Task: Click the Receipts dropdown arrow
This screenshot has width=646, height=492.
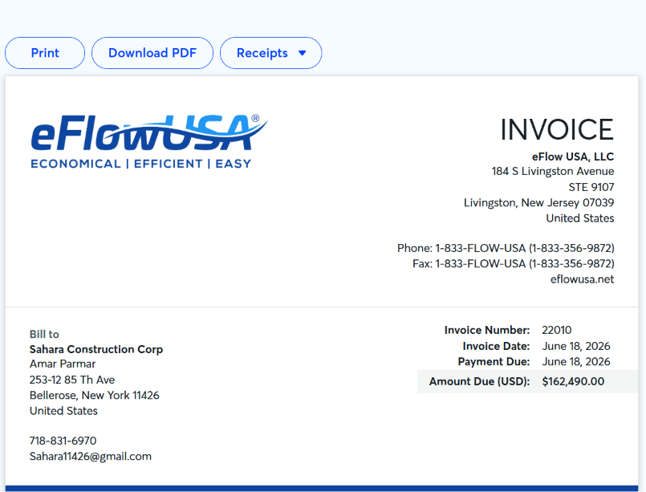Action: click(303, 53)
